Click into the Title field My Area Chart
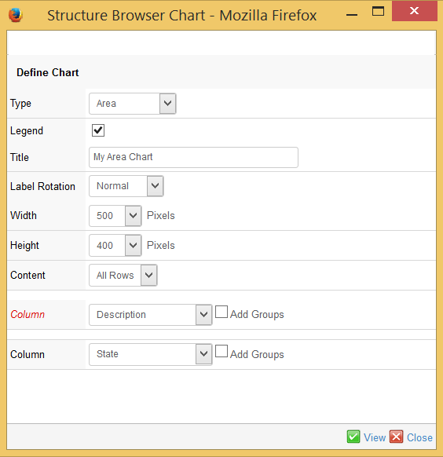 point(193,157)
